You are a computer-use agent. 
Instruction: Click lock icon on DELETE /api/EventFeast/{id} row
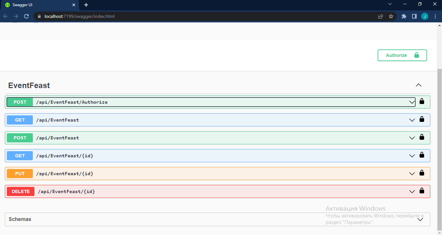pos(422,190)
